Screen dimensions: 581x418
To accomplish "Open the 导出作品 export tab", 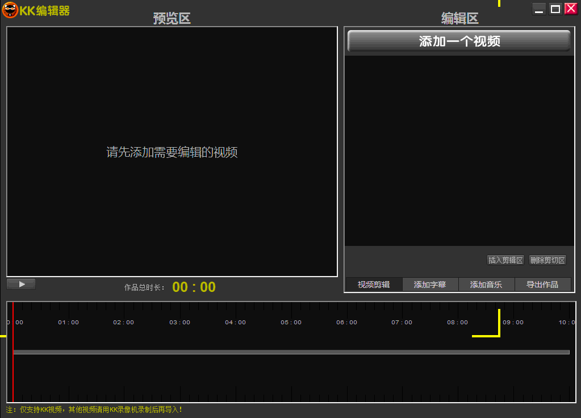I will click(x=543, y=285).
